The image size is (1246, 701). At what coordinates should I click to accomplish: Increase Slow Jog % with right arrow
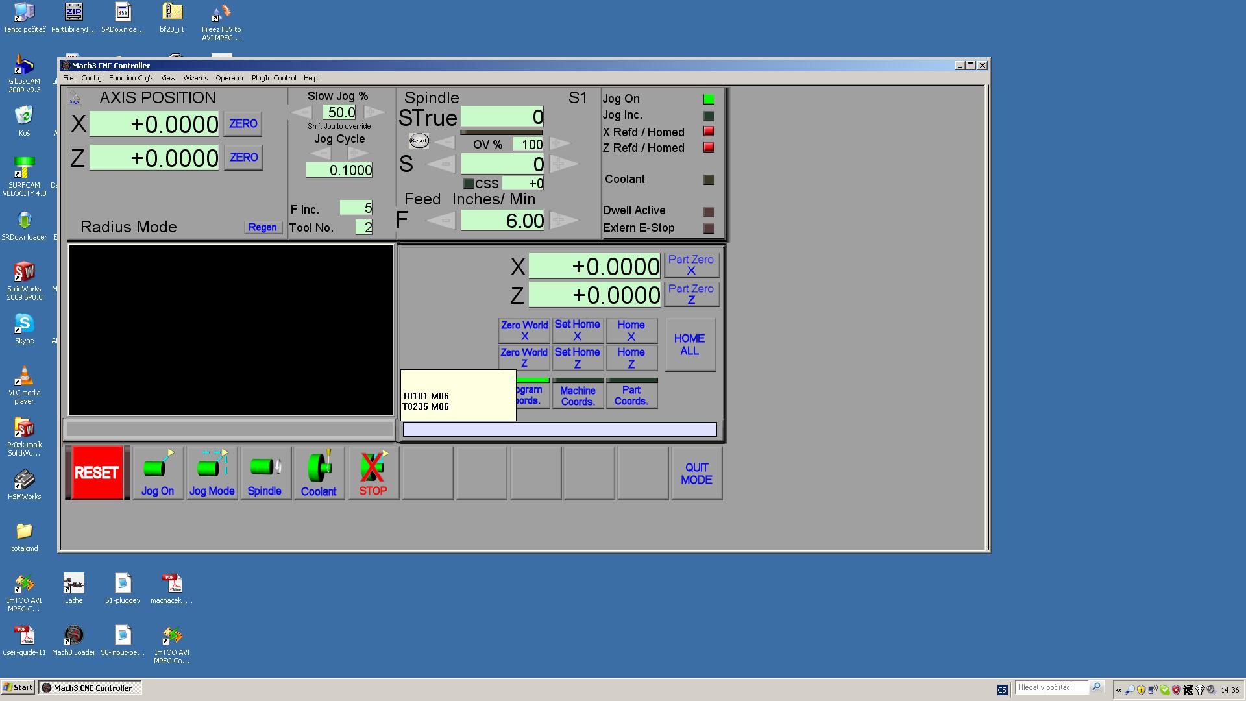point(374,112)
